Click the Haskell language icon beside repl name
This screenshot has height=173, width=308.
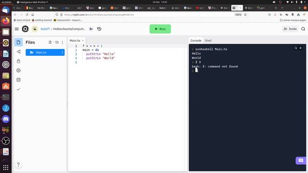click(x=91, y=29)
